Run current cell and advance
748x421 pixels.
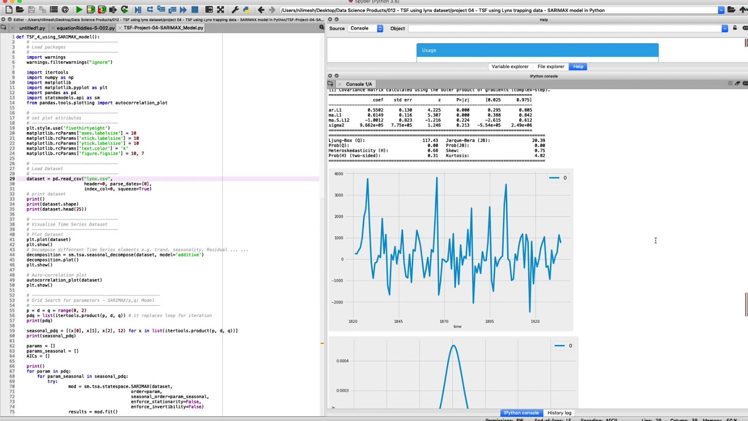click(102, 10)
